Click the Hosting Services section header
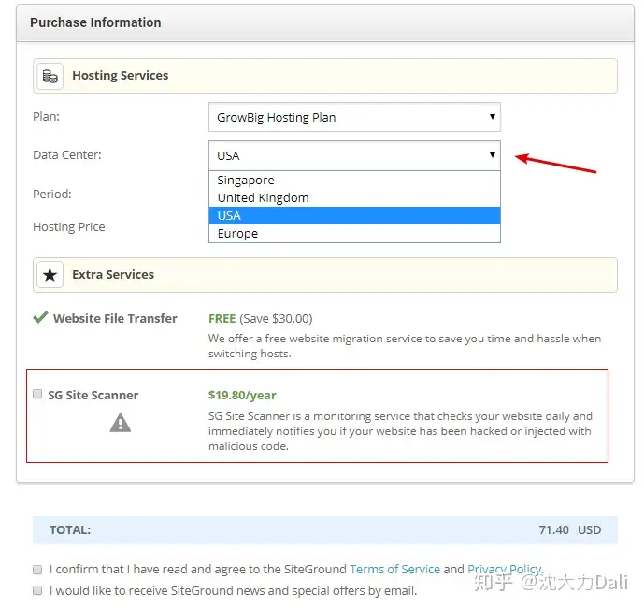The image size is (644, 608). [x=325, y=76]
